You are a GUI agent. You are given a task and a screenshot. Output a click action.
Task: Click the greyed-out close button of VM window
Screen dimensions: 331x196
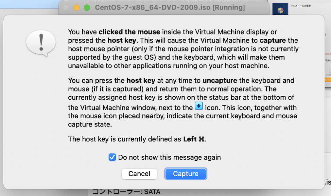(66, 8)
